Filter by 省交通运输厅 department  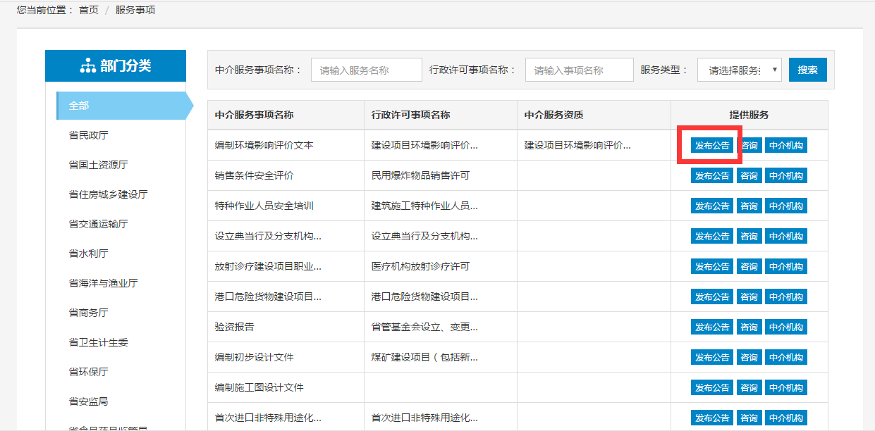[99, 224]
